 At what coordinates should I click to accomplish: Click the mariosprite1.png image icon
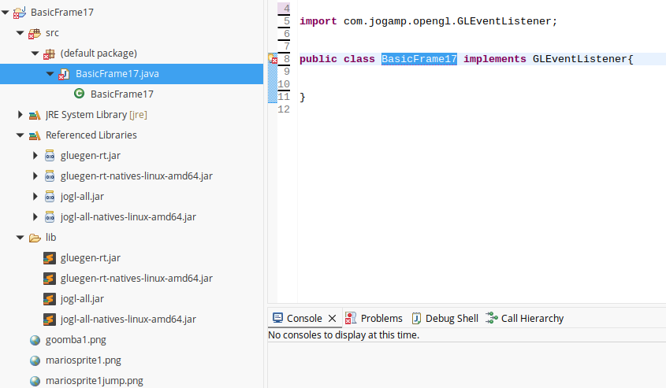[x=35, y=360]
